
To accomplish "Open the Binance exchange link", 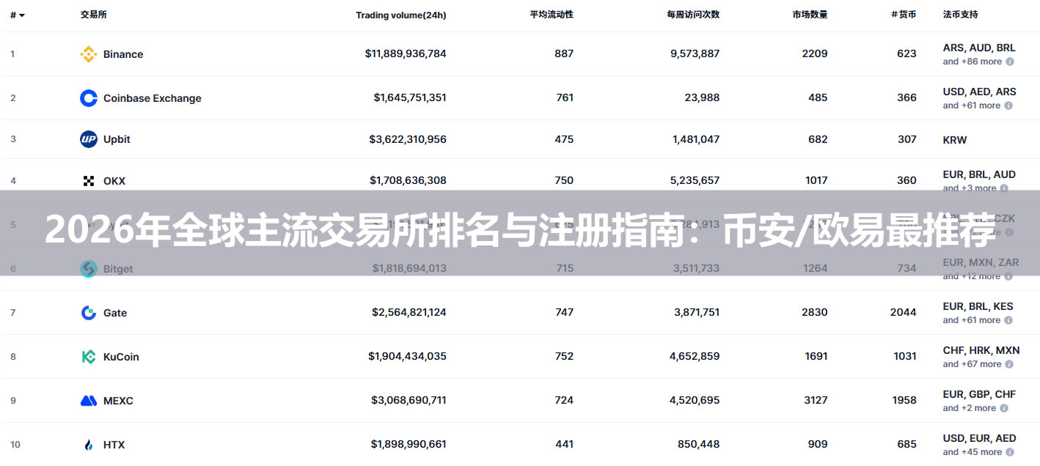I will (123, 54).
